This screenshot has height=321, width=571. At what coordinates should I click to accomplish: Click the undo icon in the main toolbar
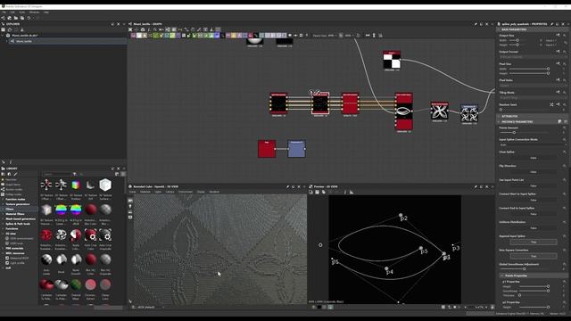coord(29,18)
